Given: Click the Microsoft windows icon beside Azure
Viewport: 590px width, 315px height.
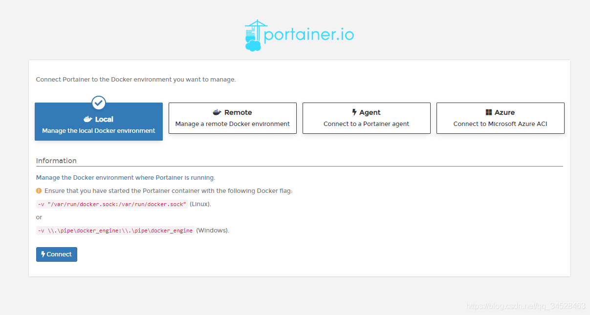Looking at the screenshot, I should pos(488,112).
